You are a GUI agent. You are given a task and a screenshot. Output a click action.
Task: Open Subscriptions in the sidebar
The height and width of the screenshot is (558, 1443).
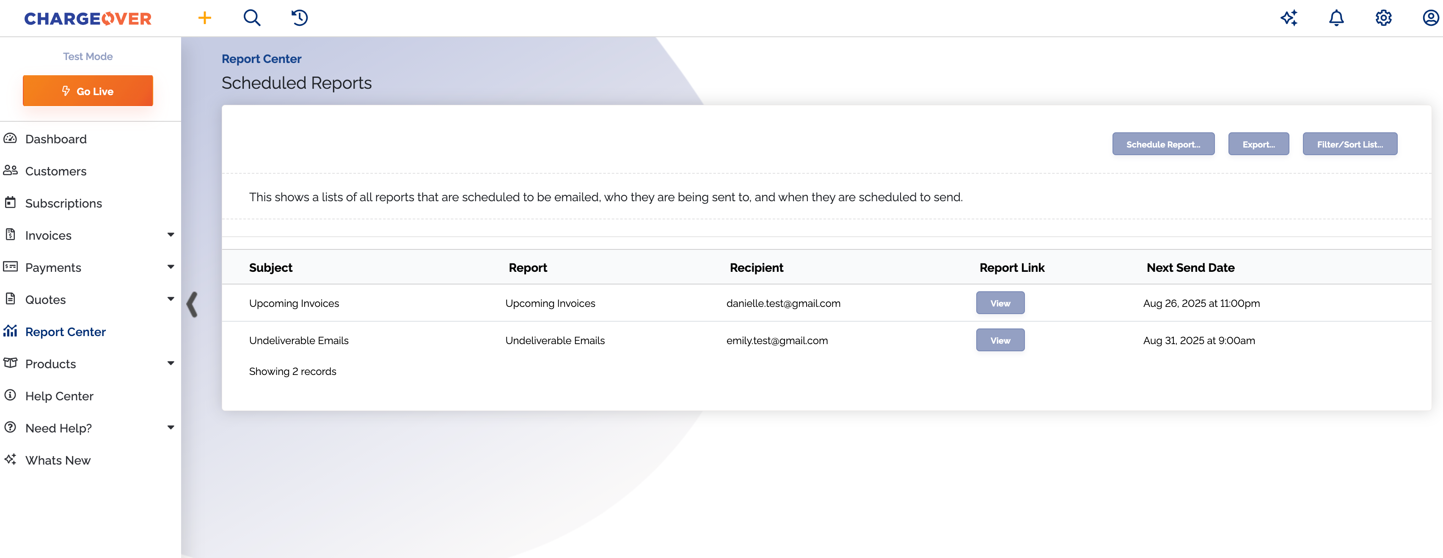(x=63, y=203)
